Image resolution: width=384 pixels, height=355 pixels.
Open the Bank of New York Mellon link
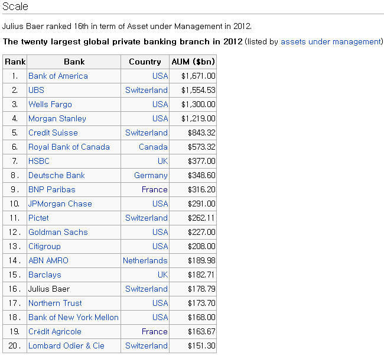click(x=73, y=318)
